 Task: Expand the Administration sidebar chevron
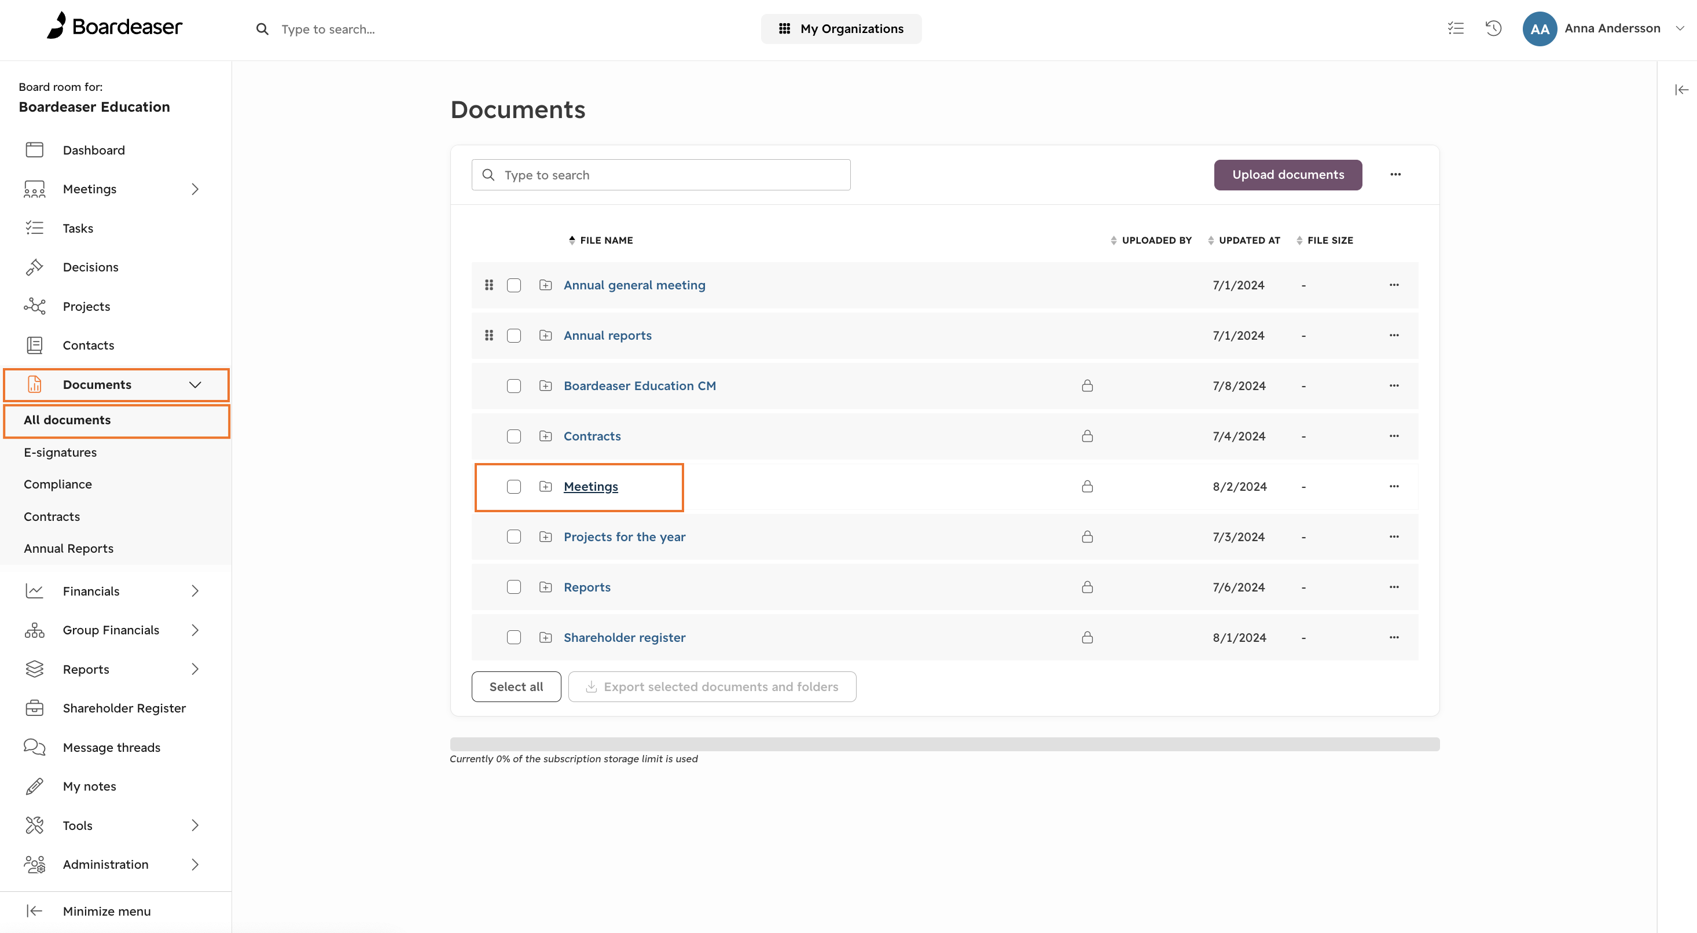[195, 864]
